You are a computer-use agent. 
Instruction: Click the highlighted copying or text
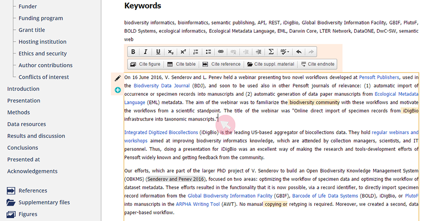[x=276, y=204]
